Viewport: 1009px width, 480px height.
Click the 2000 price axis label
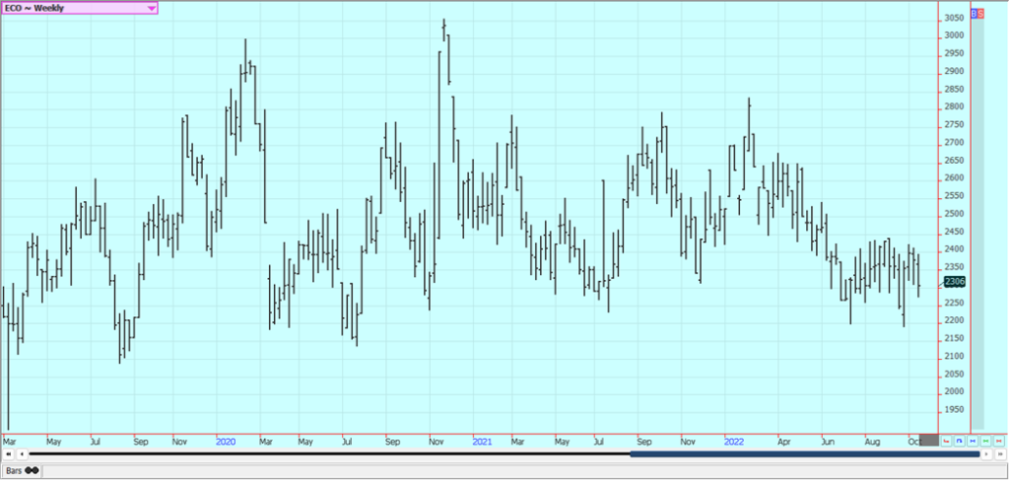[x=954, y=392]
